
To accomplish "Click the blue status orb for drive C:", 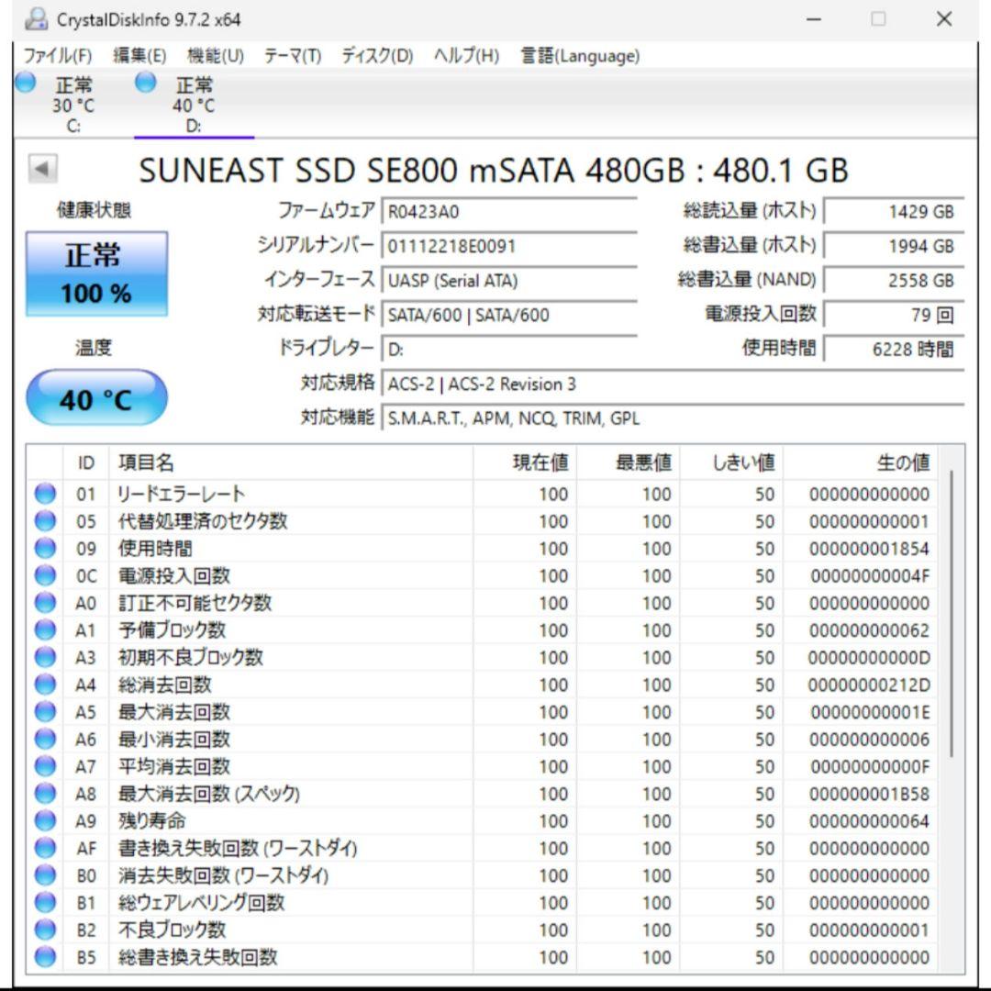I will tap(26, 83).
